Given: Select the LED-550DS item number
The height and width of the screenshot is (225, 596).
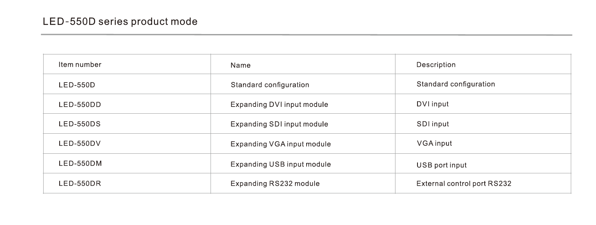Looking at the screenshot, I should 79,124.
